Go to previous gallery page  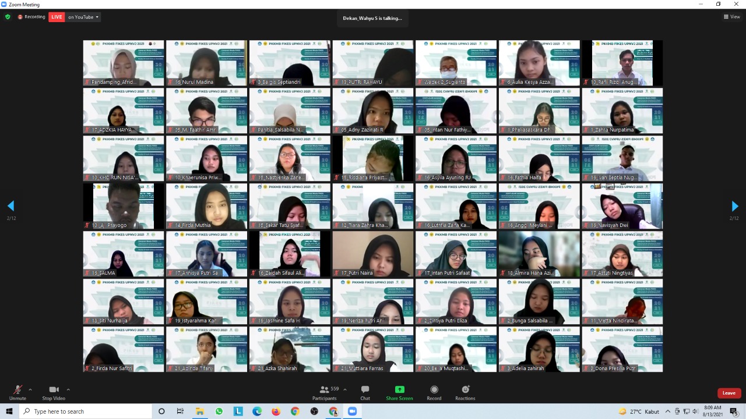[x=10, y=206]
